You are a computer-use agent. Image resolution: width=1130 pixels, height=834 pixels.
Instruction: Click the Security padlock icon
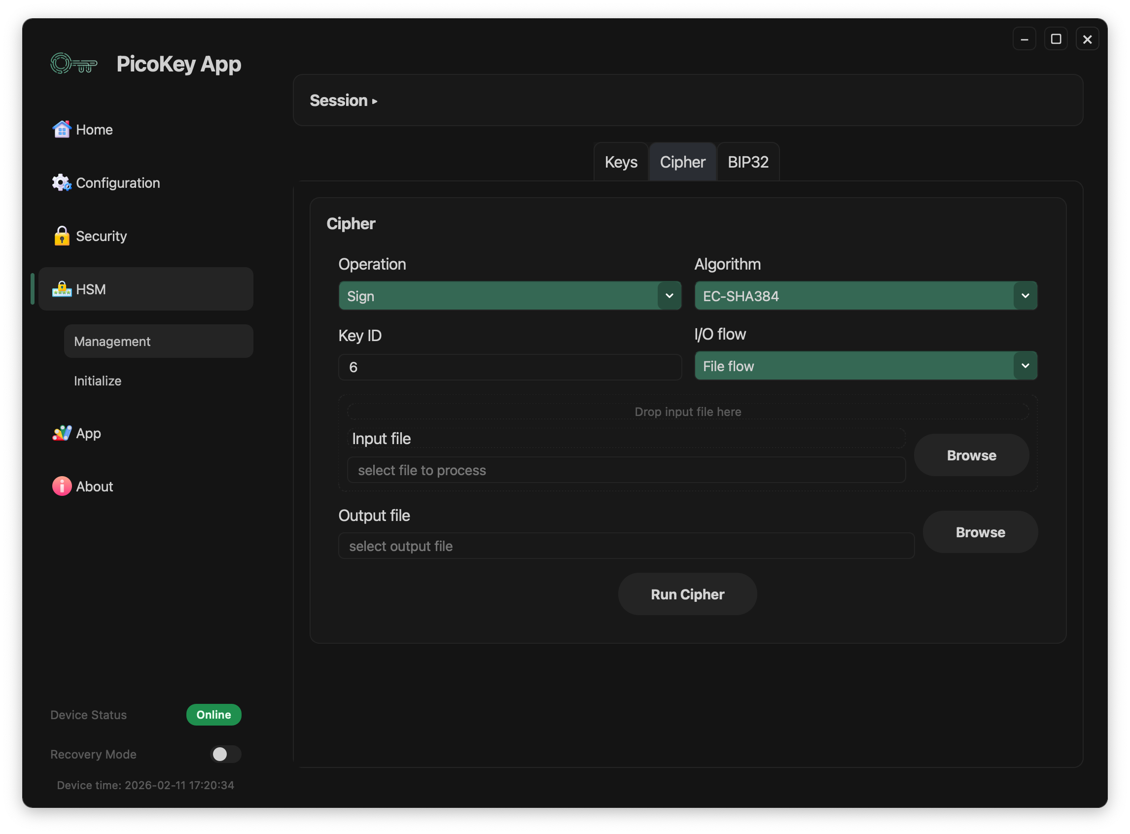point(62,236)
